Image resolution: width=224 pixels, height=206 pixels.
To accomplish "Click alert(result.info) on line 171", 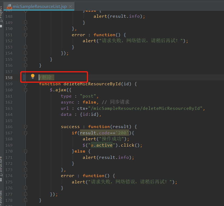I will pyautogui.click(x=107, y=157).
